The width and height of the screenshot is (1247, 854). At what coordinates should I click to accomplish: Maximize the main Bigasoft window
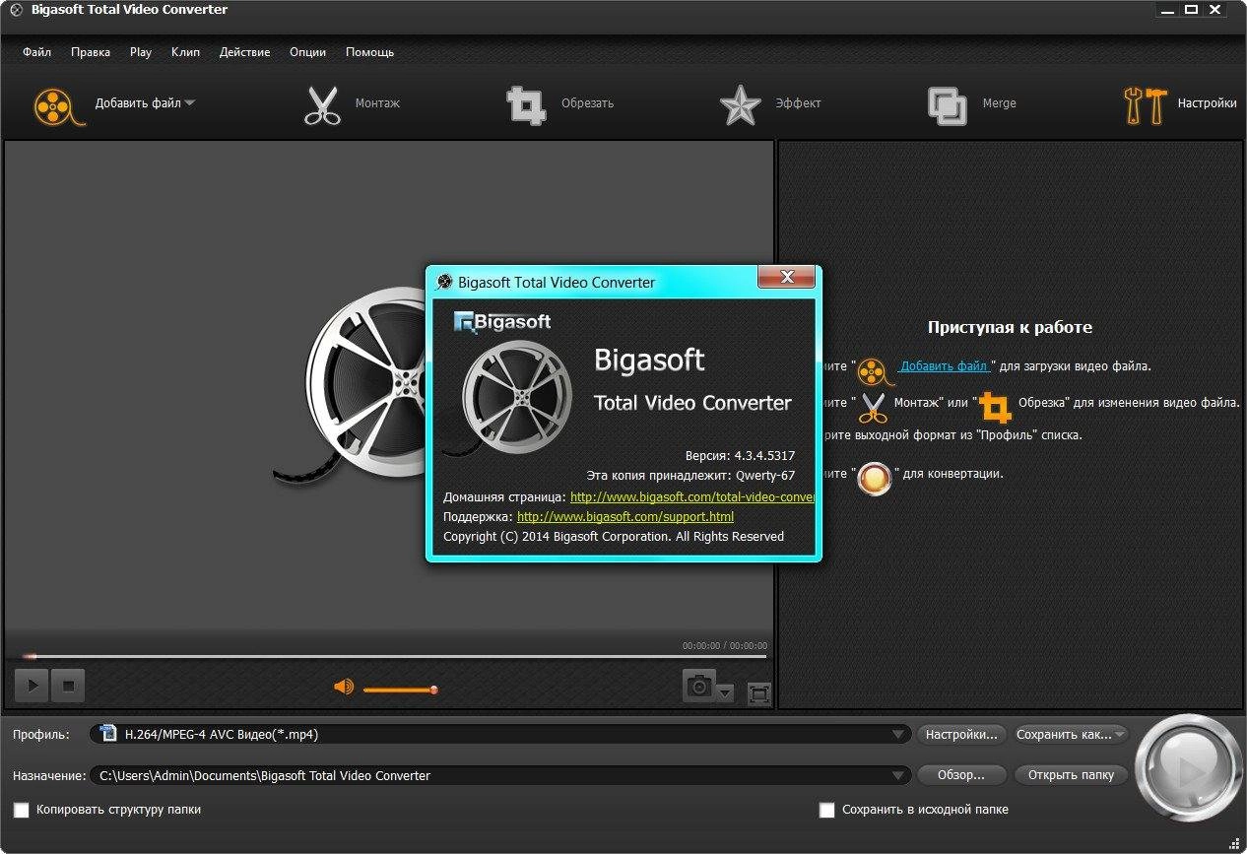coord(1191,9)
